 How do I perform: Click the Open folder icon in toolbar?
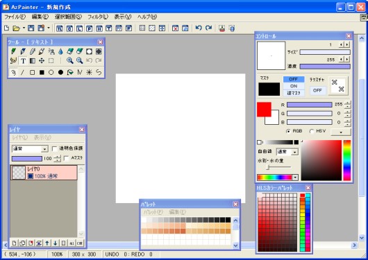click(x=16, y=28)
